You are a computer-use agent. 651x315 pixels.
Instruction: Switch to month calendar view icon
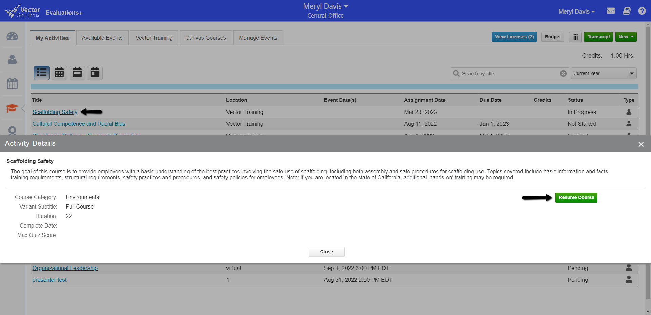(59, 73)
